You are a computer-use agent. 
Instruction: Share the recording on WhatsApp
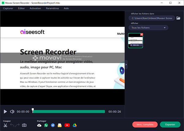tap(46, 125)
